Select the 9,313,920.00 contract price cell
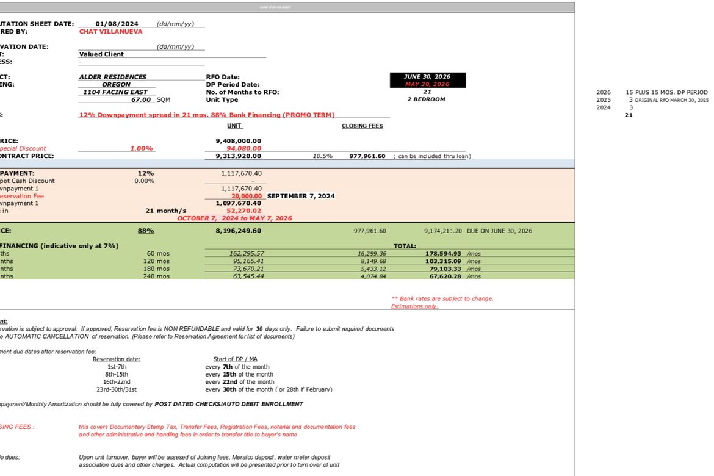This screenshot has height=476, width=714. pyautogui.click(x=238, y=156)
